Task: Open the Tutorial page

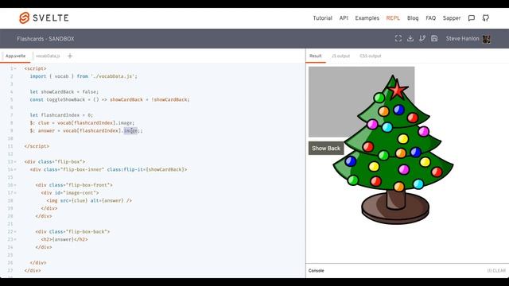Action: click(x=322, y=18)
